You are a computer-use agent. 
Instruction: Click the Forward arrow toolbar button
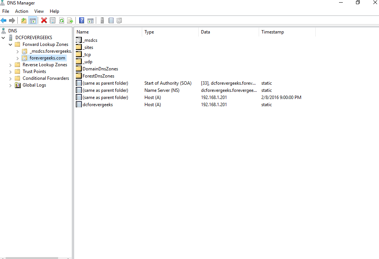[x=12, y=21]
